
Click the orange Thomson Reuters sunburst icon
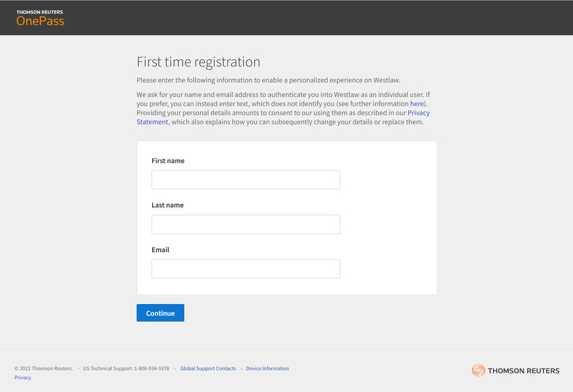pyautogui.click(x=478, y=370)
